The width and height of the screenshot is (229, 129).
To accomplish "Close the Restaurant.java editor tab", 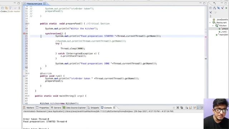I will tap(44, 3).
